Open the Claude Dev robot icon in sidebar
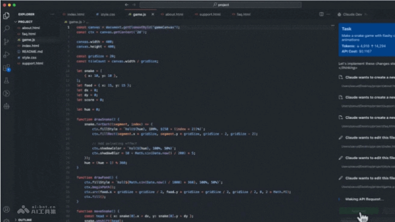 pyautogui.click(x=6, y=106)
